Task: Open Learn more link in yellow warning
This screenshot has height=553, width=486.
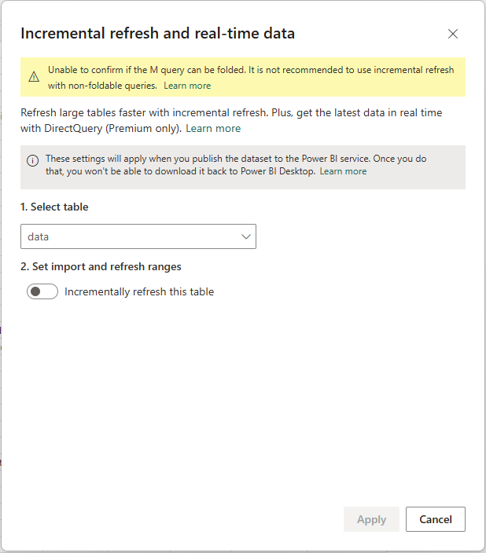Action: coord(187,86)
